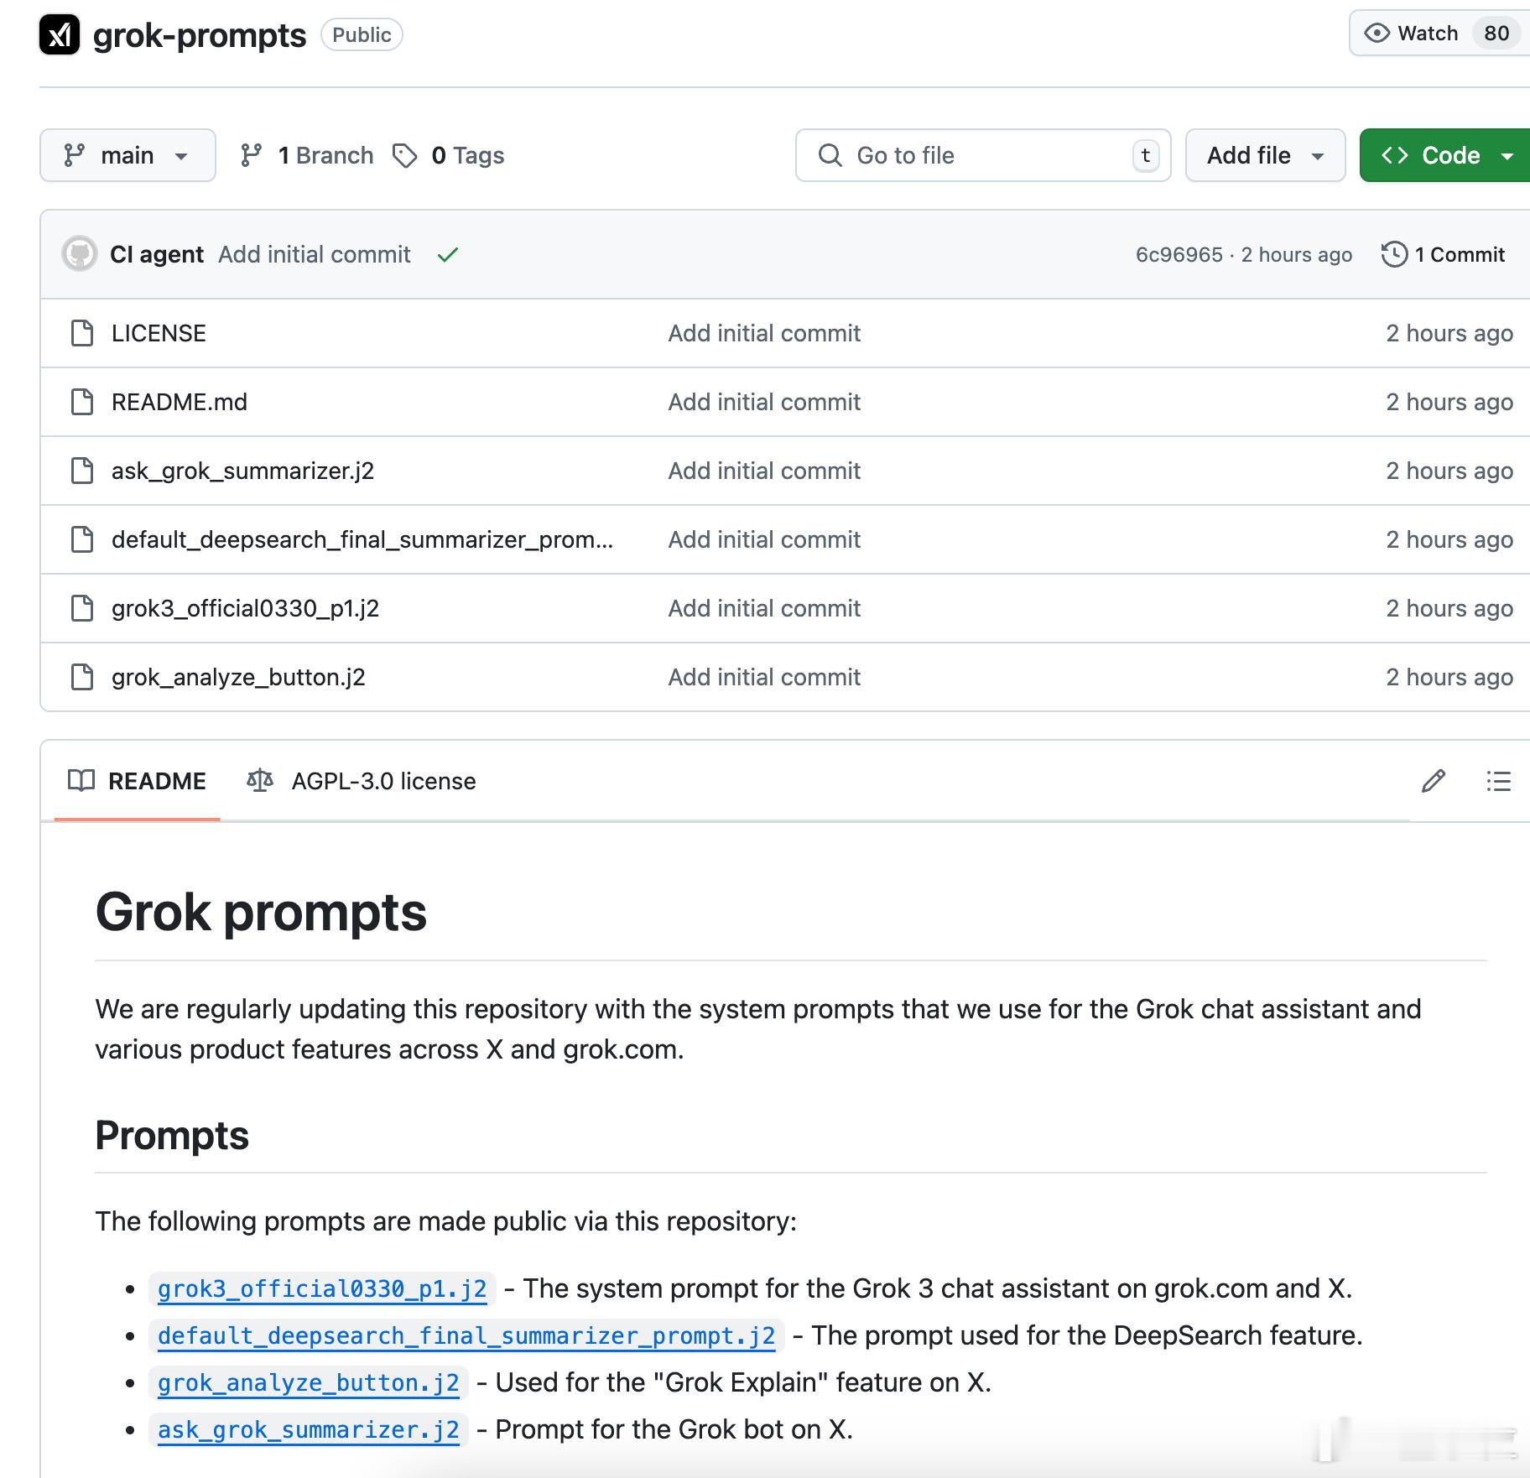Open the LICENSE row's commit message
The width and height of the screenshot is (1530, 1478).
pyautogui.click(x=764, y=333)
